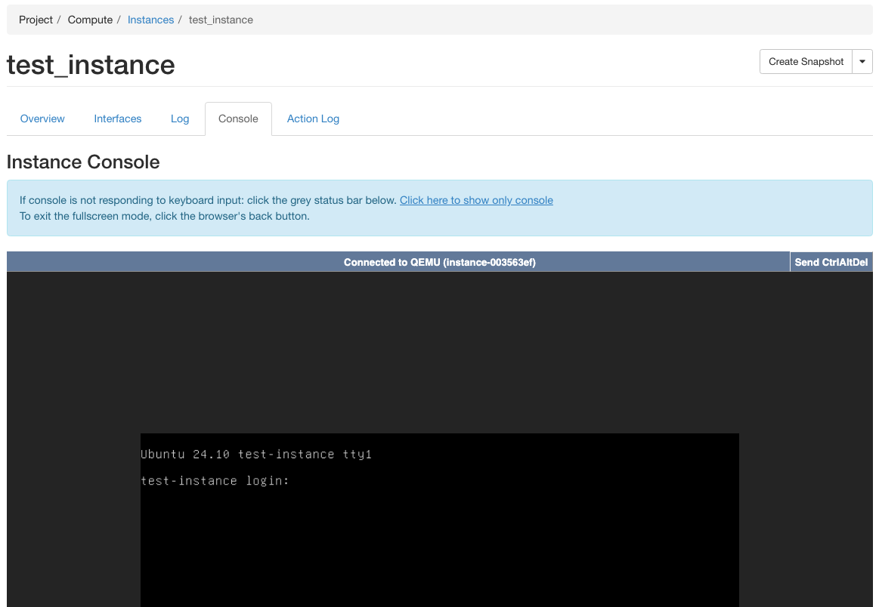Click the 'test-instance login:' prompt line
879x607 pixels.
[215, 480]
